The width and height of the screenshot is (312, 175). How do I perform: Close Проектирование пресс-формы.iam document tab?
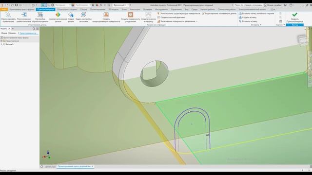pyautogui.click(x=93, y=166)
